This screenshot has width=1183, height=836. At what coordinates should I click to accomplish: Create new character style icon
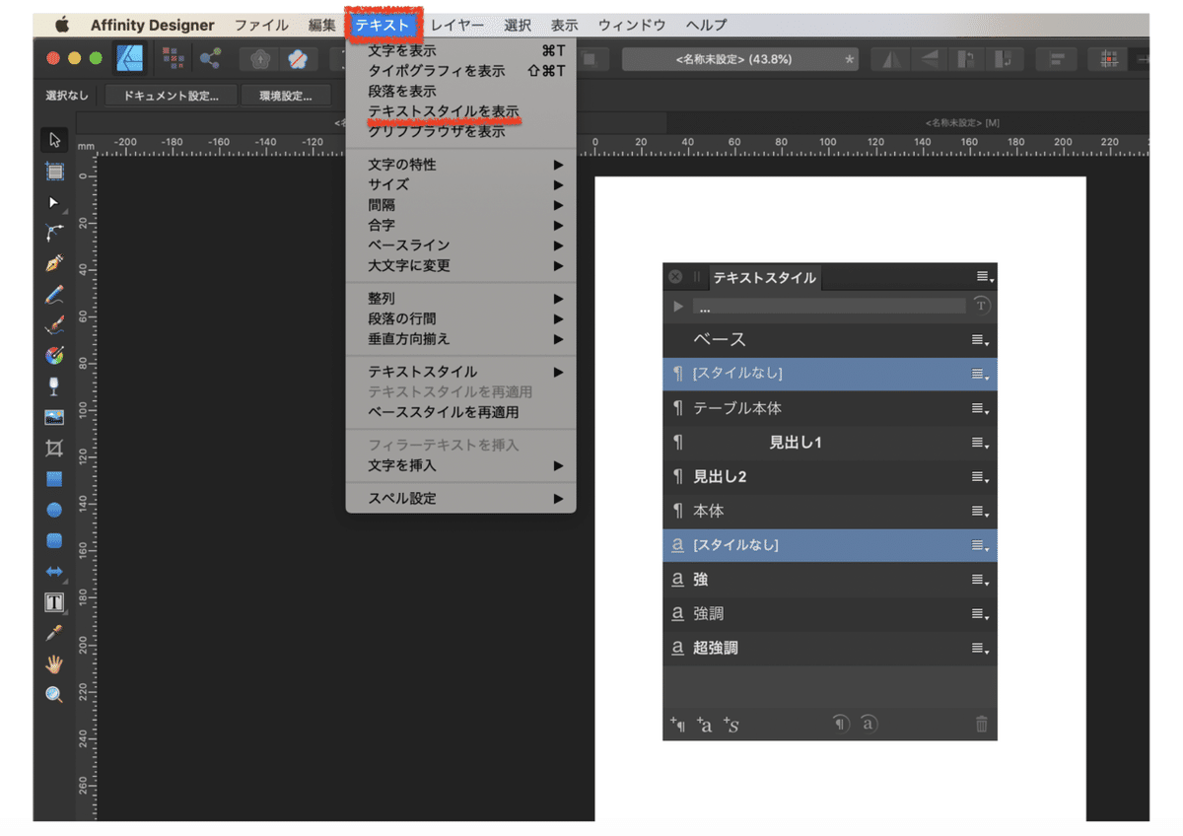704,726
